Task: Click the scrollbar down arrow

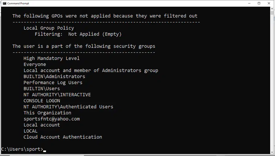Action: (272, 152)
